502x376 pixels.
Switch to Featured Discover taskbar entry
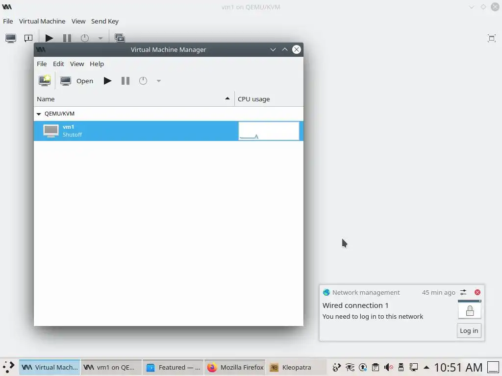tap(173, 367)
